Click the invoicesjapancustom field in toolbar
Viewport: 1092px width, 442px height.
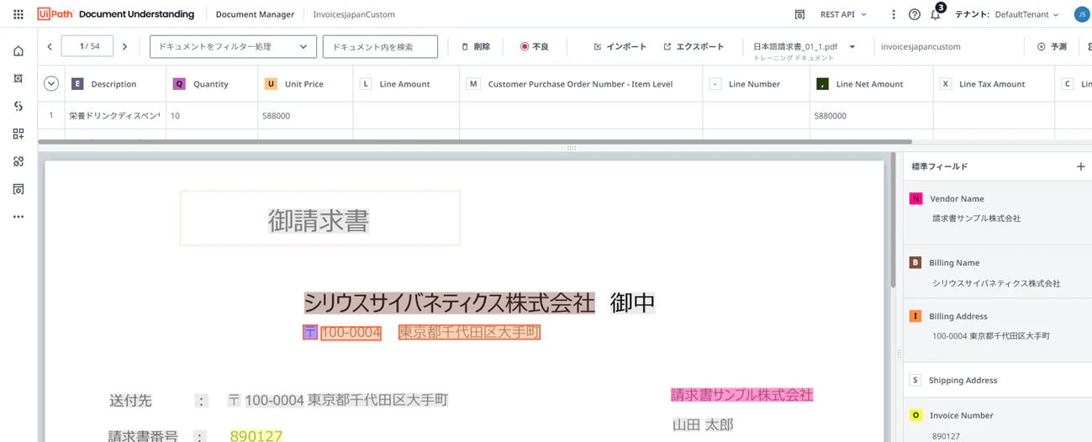(921, 47)
